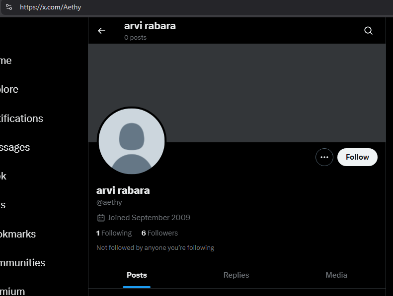
Task: Click 'Not followed by anyone you're following' text
Action: 156,248
